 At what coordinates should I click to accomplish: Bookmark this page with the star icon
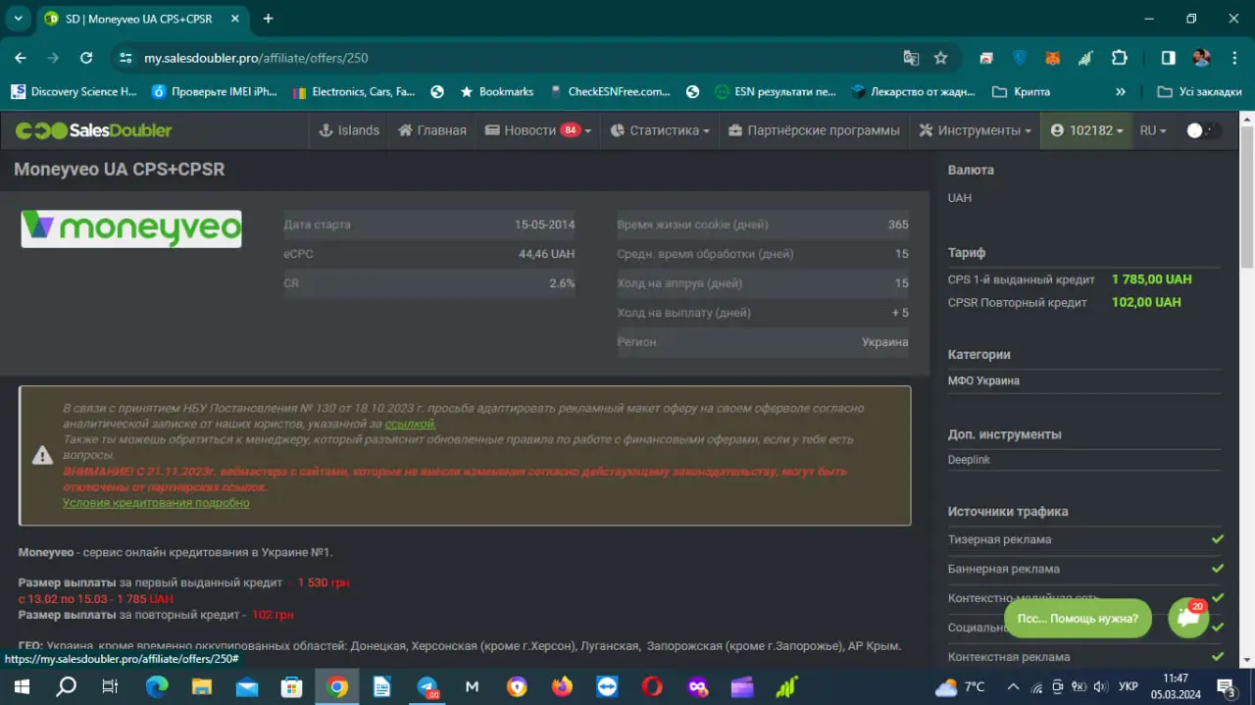tap(941, 58)
